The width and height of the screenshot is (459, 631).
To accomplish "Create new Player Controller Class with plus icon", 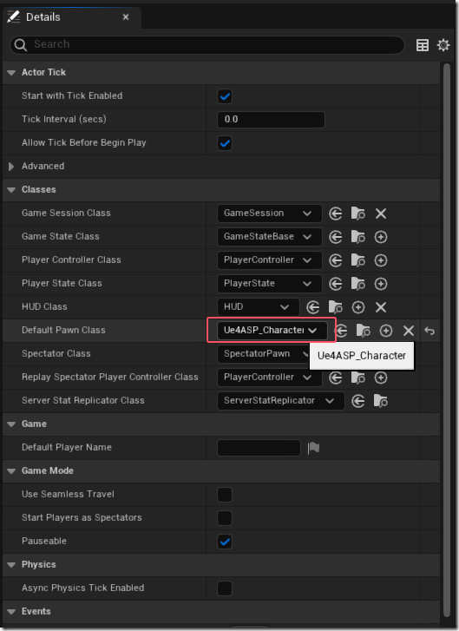I will tap(381, 260).
